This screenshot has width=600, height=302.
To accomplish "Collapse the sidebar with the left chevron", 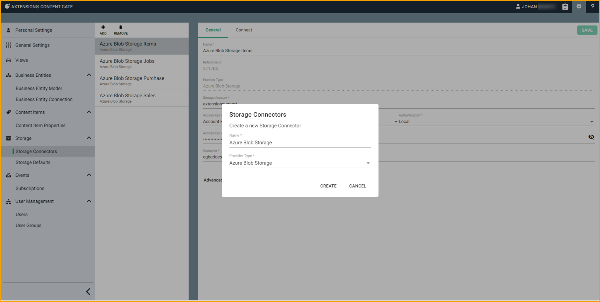I will pos(88,292).
